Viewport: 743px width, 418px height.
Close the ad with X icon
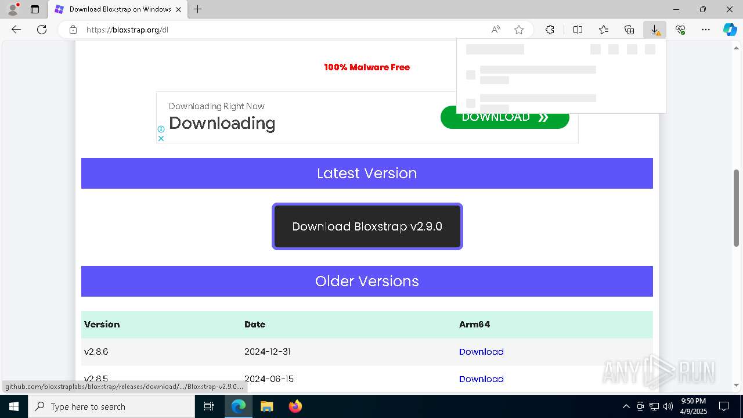161,138
